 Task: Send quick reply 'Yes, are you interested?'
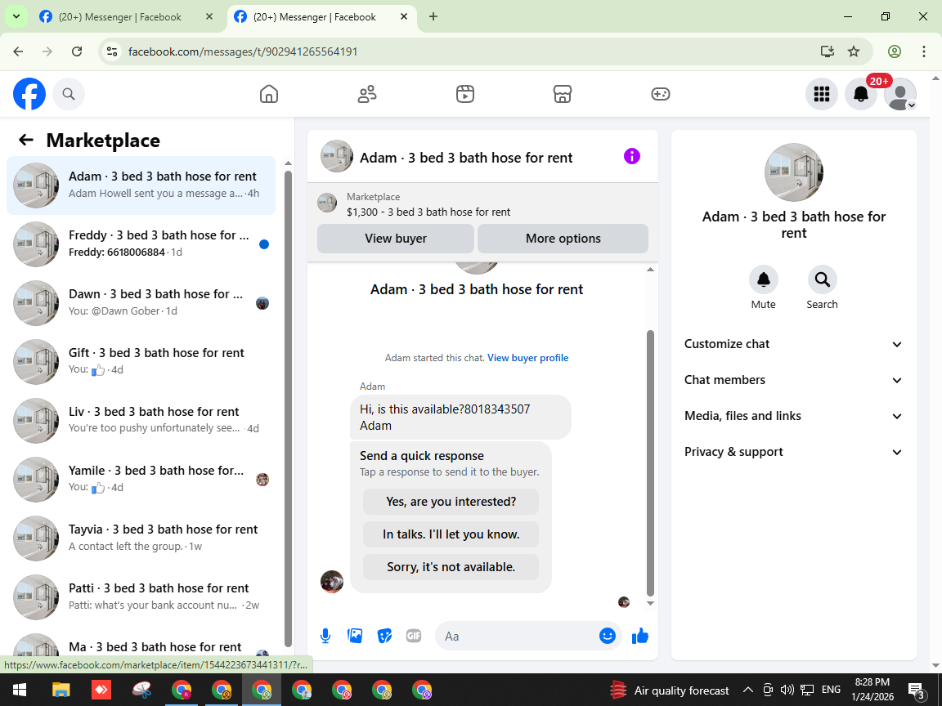[451, 501]
